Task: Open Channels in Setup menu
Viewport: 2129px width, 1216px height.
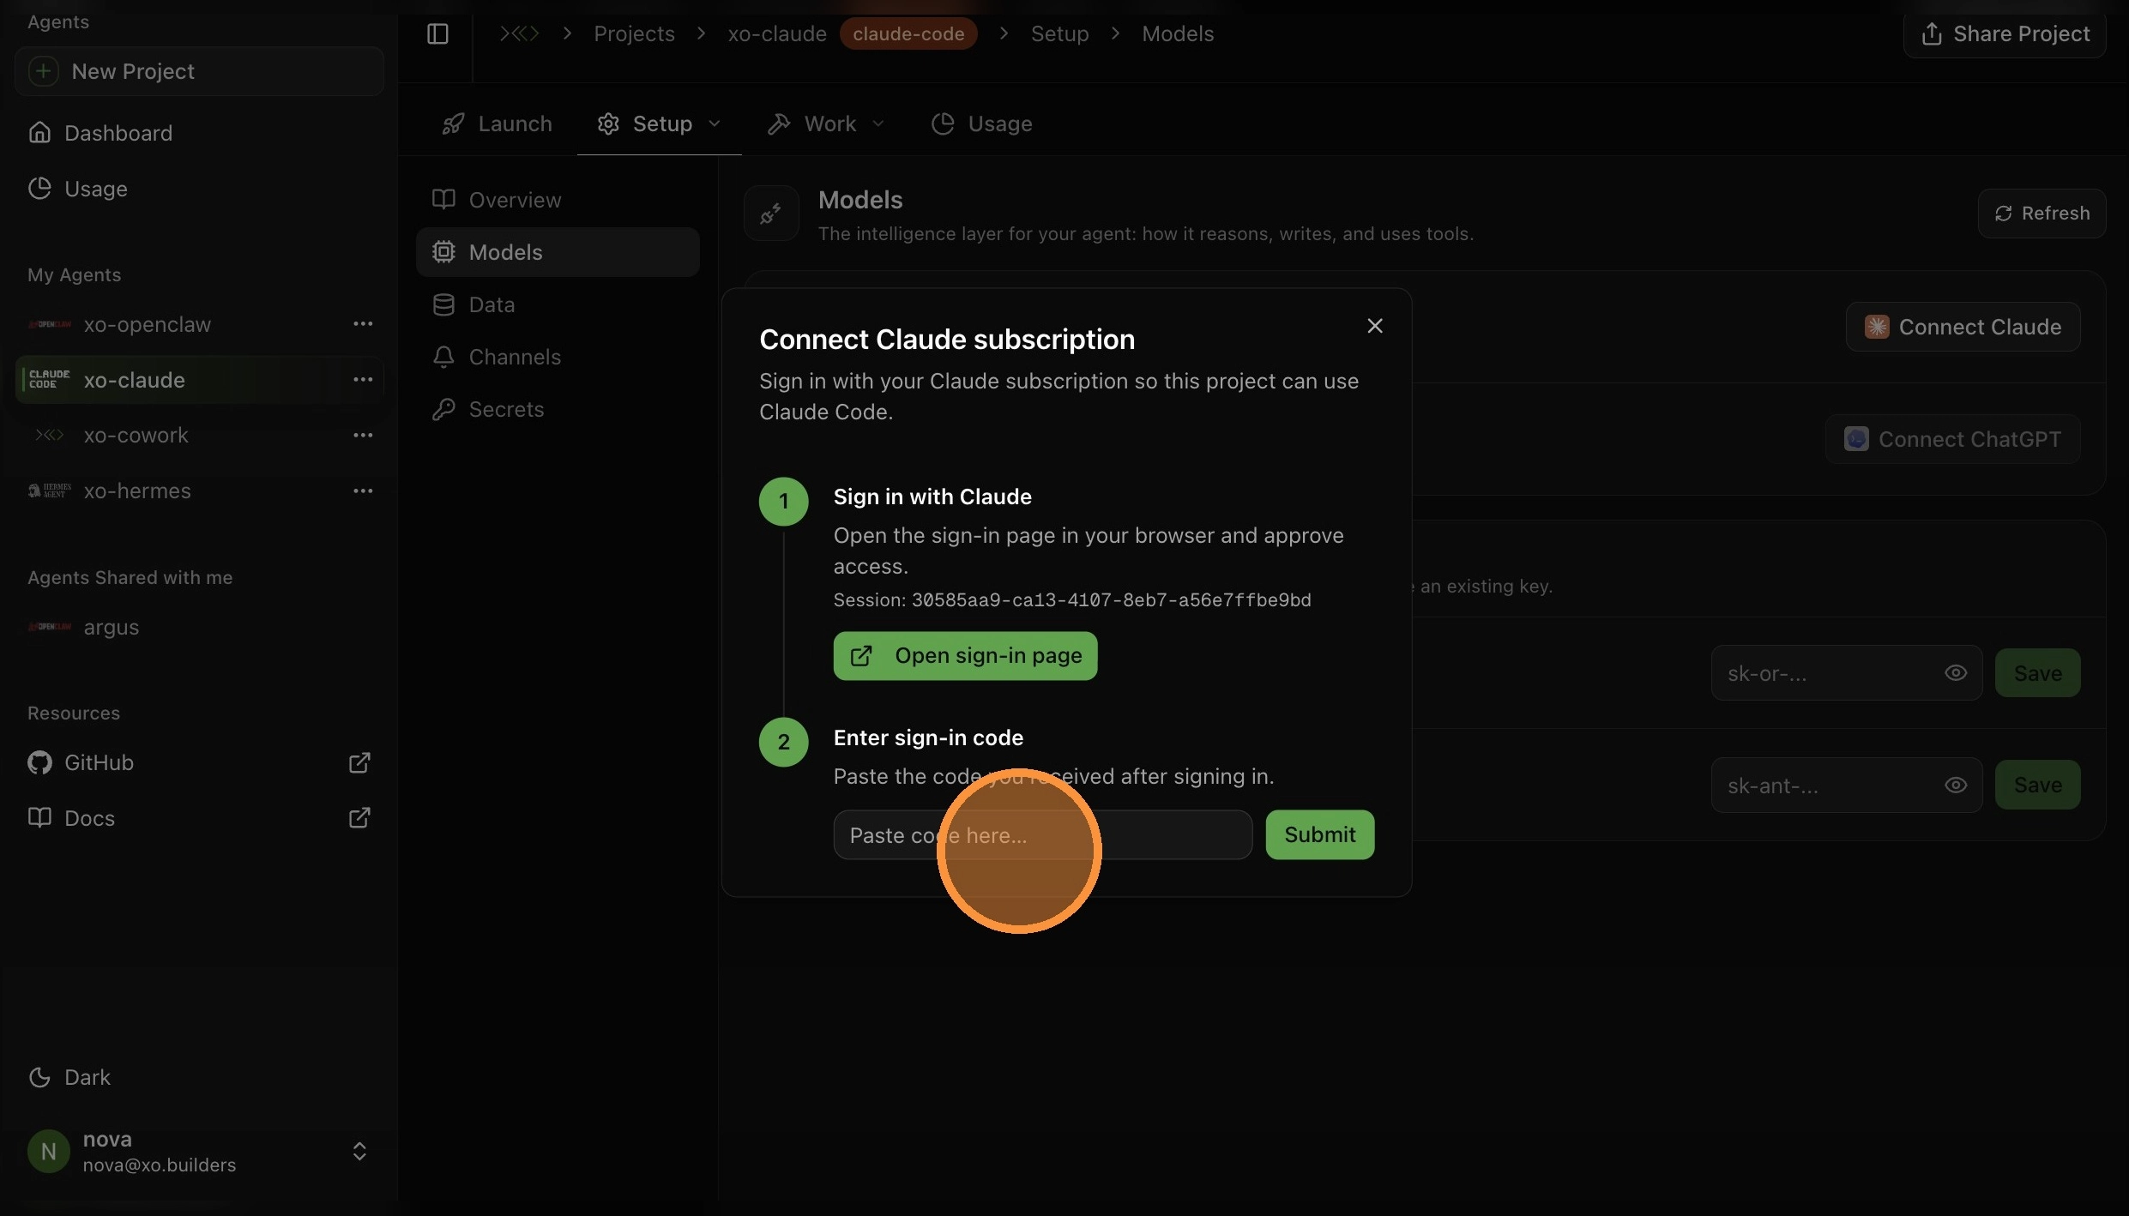Action: [558, 357]
